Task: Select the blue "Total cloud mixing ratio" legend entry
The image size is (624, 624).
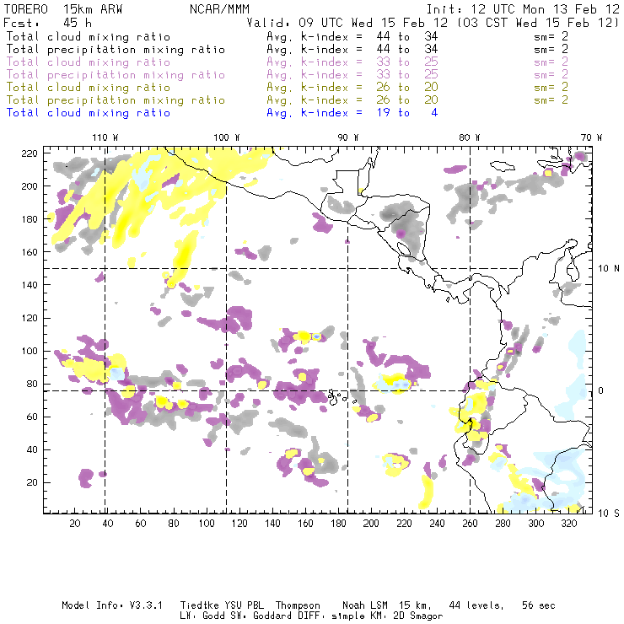Action: pyautogui.click(x=88, y=113)
